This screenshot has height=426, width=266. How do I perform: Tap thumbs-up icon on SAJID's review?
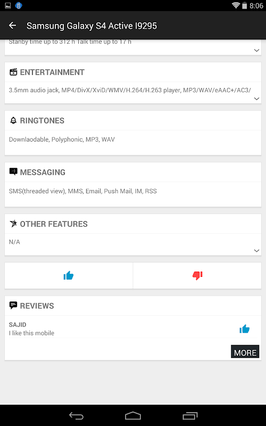coord(244,329)
